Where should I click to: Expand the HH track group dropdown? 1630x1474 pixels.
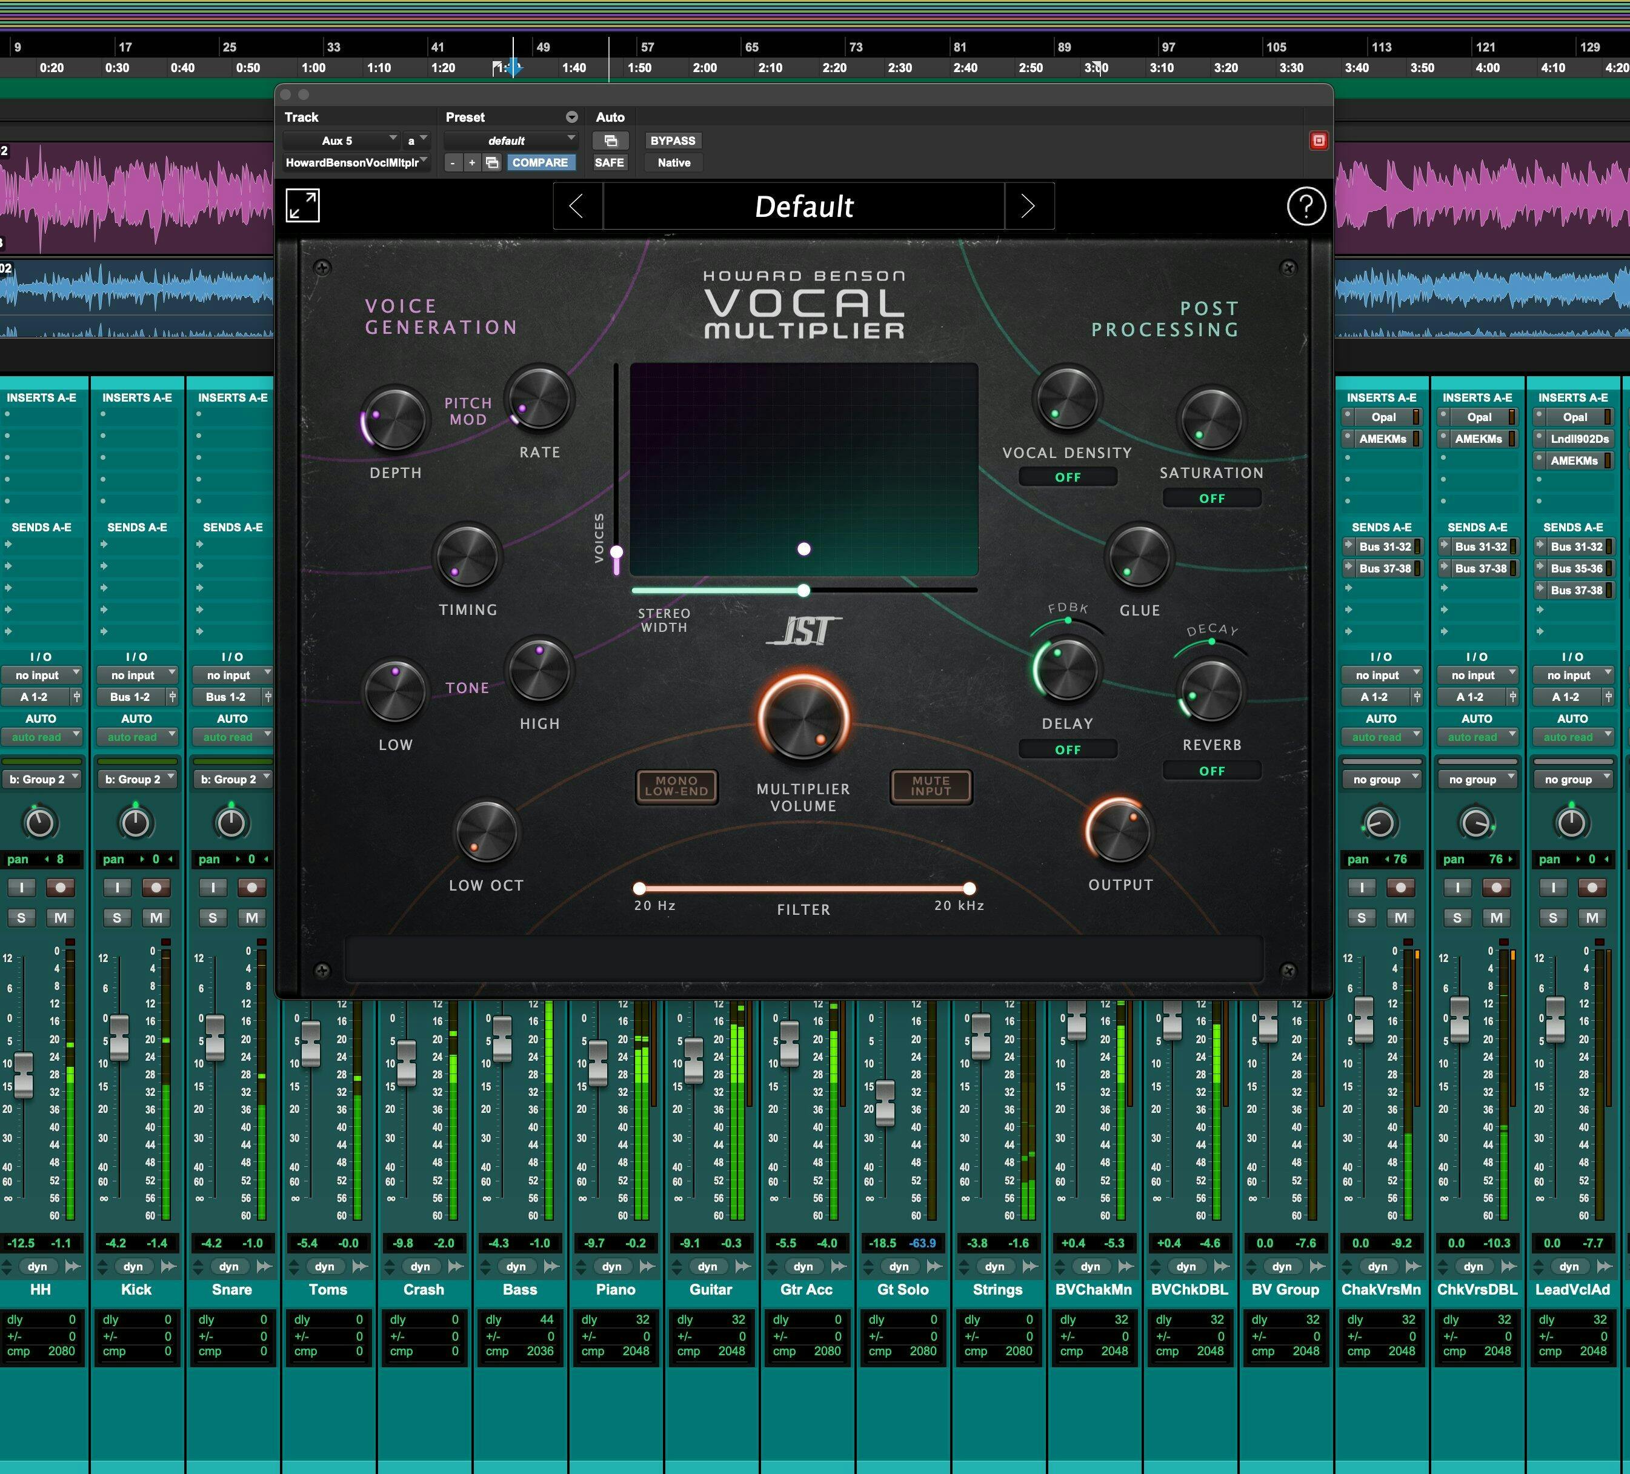tap(42, 780)
